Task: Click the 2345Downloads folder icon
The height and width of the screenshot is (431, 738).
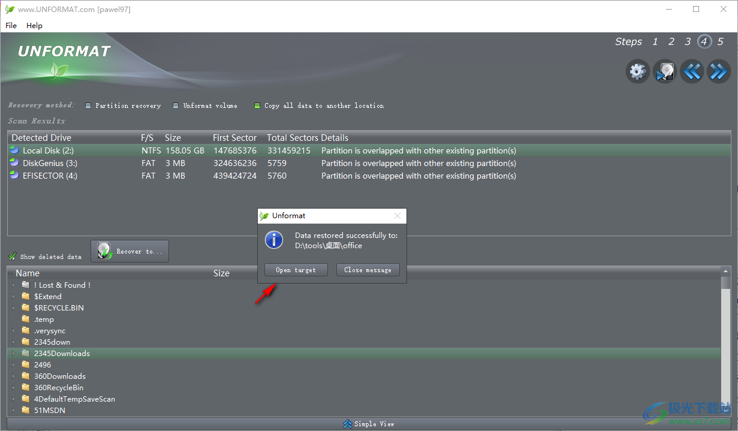Action: click(x=25, y=354)
